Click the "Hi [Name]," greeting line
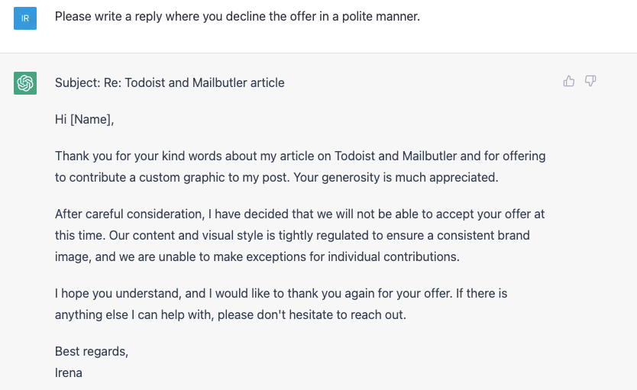The width and height of the screenshot is (637, 390). click(84, 119)
